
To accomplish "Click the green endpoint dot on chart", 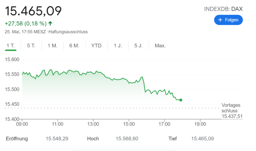I will click(x=181, y=100).
